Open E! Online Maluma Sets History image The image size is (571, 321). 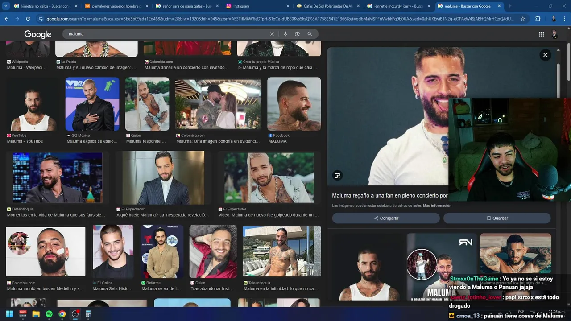113,251
